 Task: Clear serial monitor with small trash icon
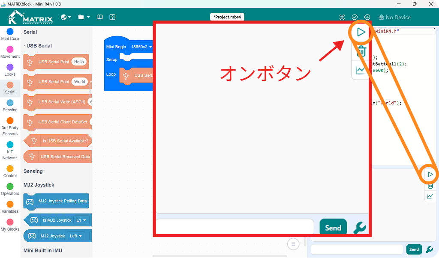coord(430,186)
